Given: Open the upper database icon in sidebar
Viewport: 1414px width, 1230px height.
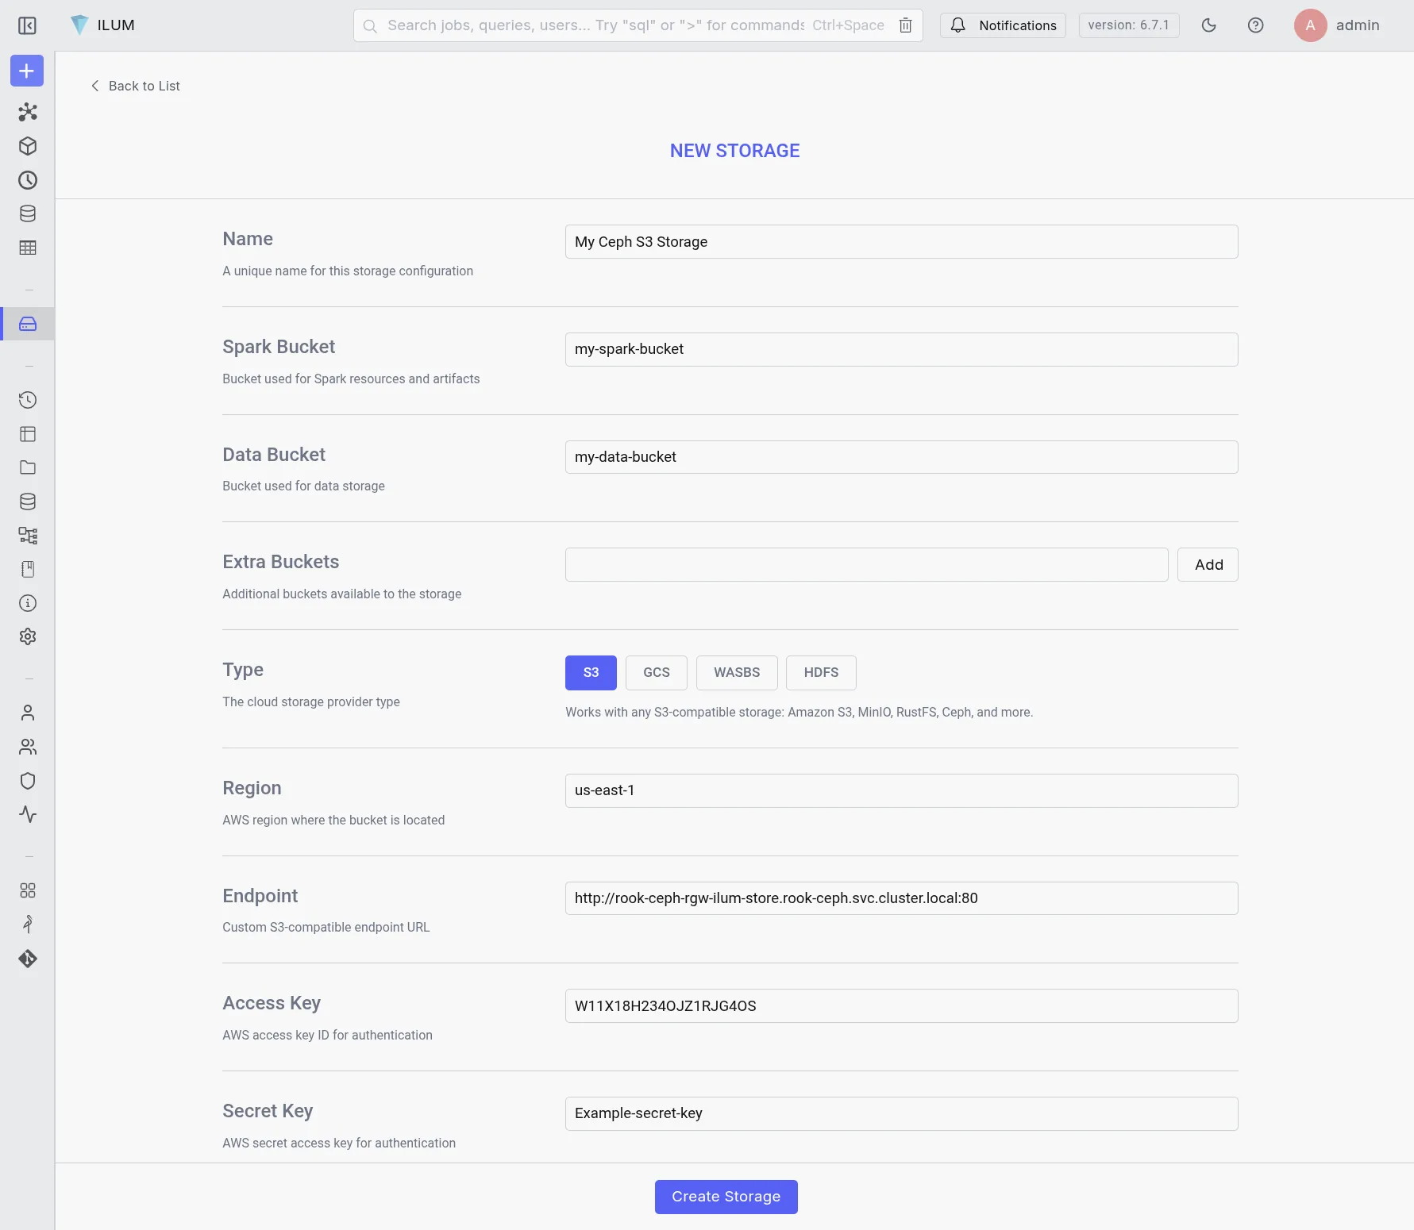Looking at the screenshot, I should tap(28, 213).
